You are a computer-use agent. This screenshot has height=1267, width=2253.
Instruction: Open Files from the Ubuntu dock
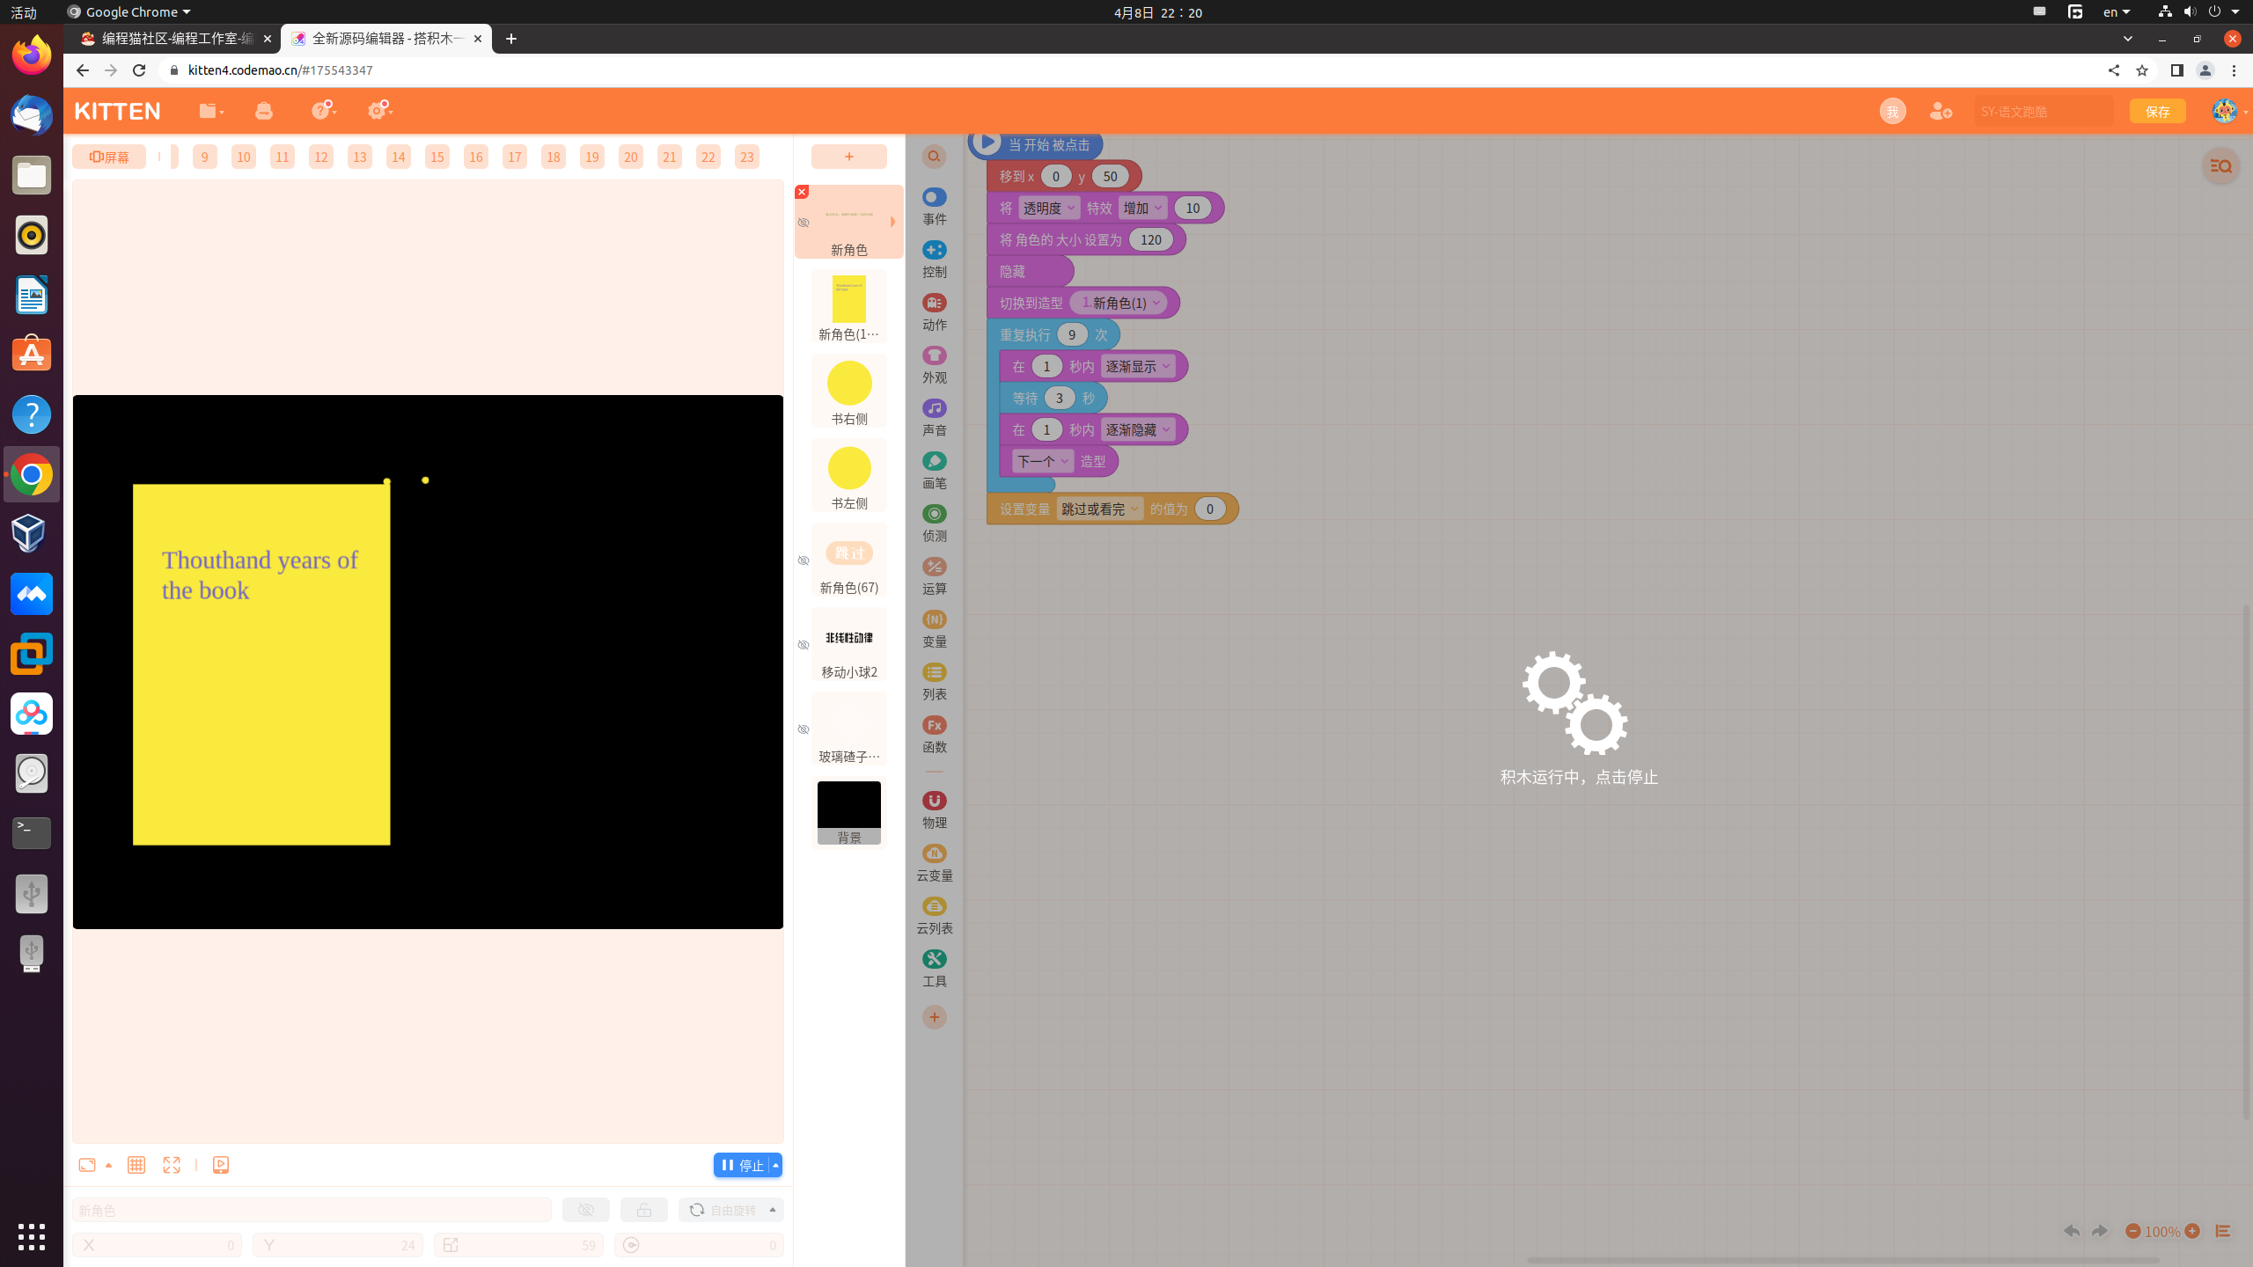coord(32,175)
